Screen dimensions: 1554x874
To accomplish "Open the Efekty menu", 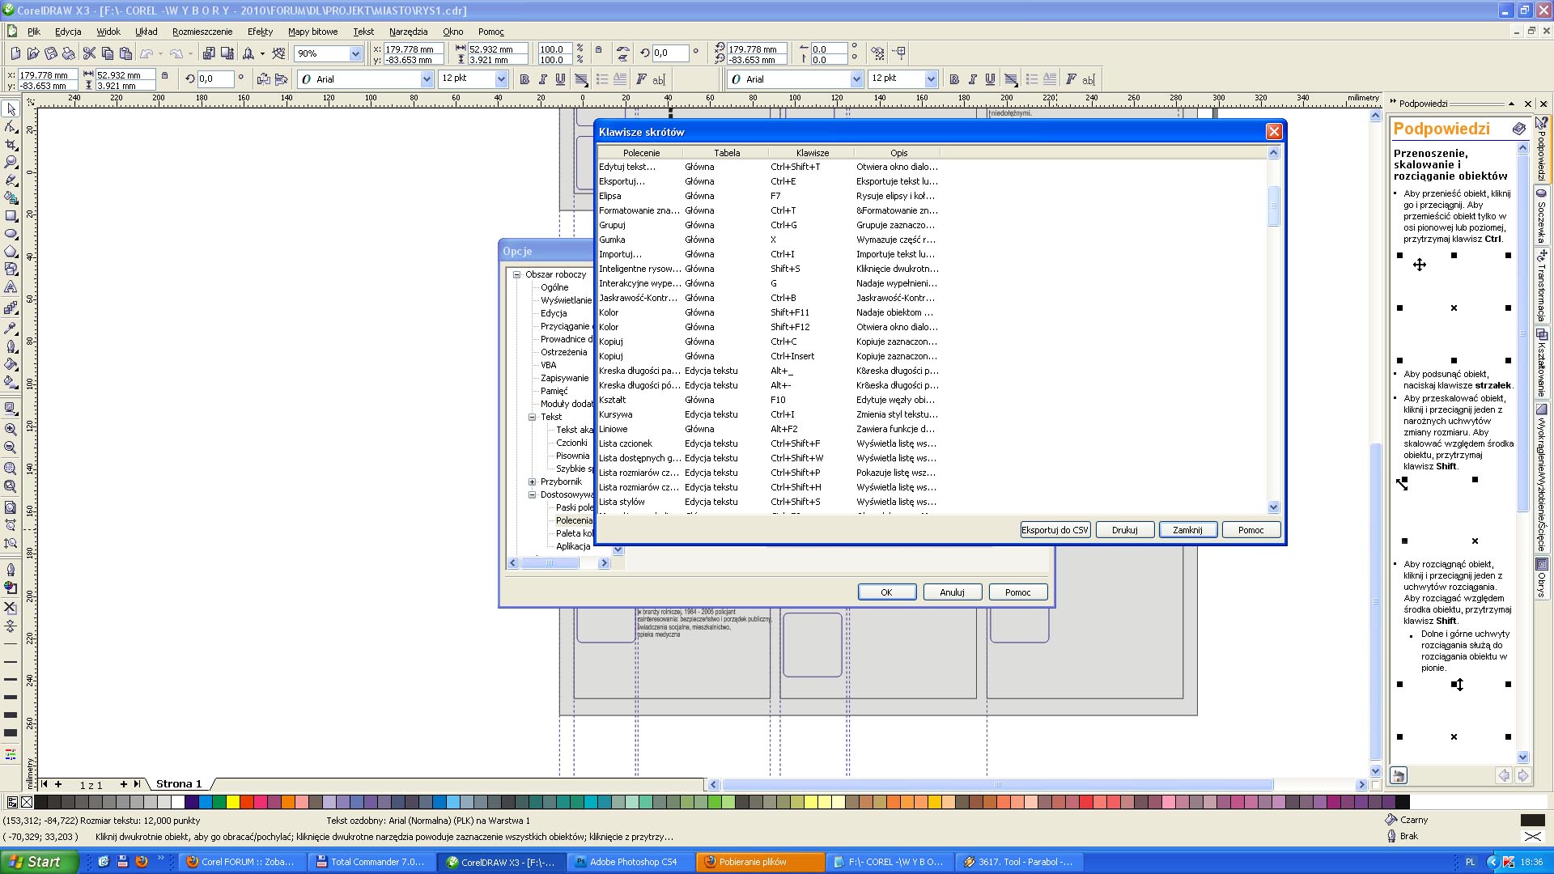I will pyautogui.click(x=260, y=32).
